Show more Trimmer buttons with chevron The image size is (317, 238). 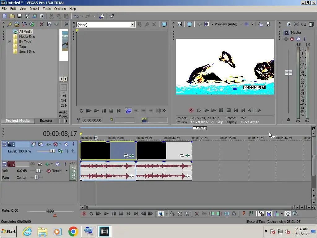164,111
